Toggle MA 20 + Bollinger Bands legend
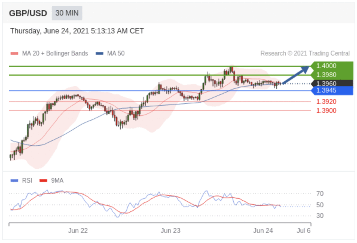 pos(49,53)
